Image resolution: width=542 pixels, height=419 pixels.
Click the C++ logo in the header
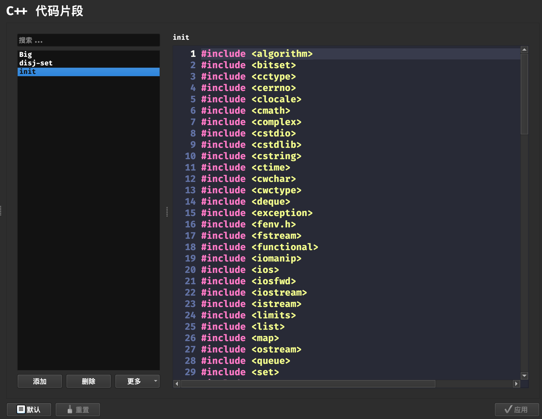point(16,11)
